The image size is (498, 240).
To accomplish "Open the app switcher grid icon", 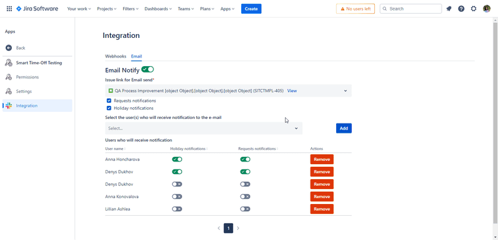I will [x=9, y=9].
